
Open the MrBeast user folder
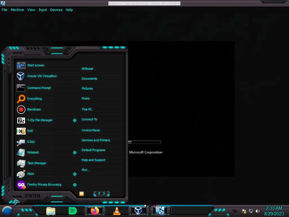coord(87,69)
